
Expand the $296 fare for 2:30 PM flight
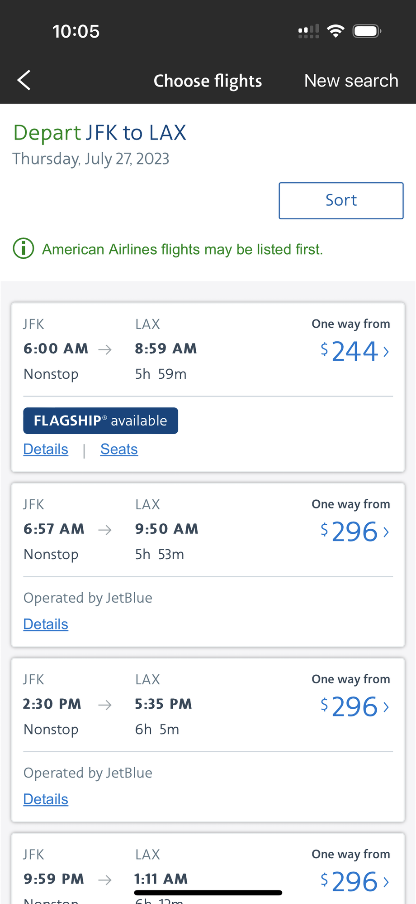point(386,707)
